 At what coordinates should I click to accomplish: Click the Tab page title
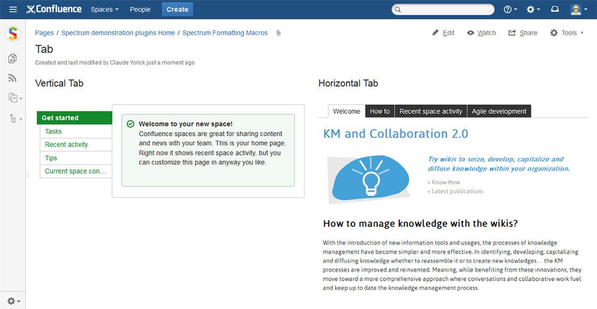point(44,49)
